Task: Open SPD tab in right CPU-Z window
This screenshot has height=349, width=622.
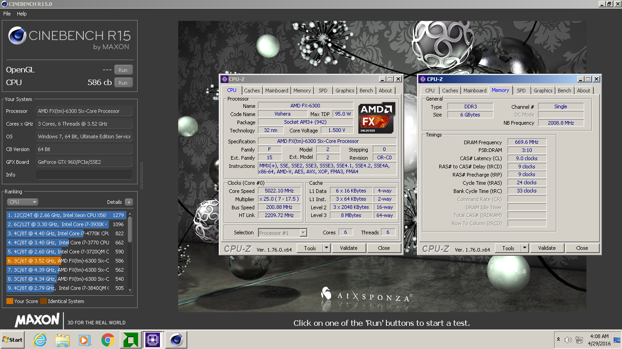Action: pos(521,91)
